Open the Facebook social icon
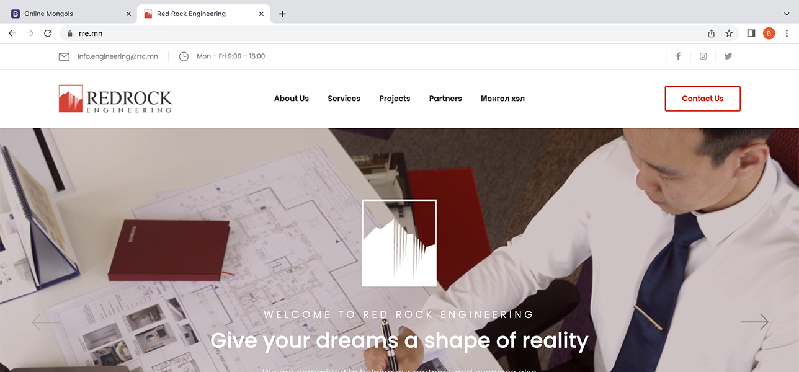The height and width of the screenshot is (372, 799). (678, 56)
